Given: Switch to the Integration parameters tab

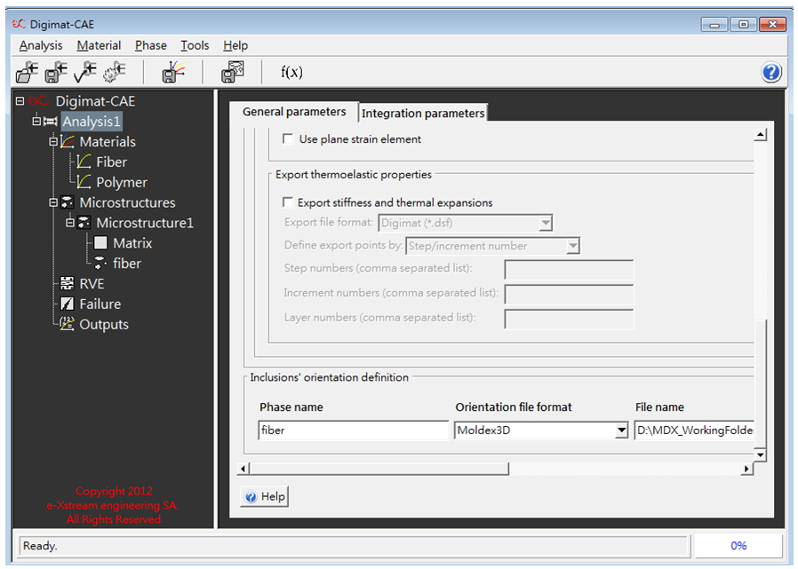Looking at the screenshot, I should (x=423, y=113).
